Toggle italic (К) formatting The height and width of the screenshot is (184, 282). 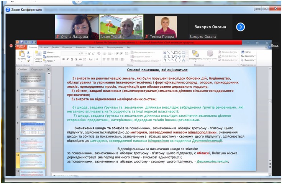click(x=67, y=59)
